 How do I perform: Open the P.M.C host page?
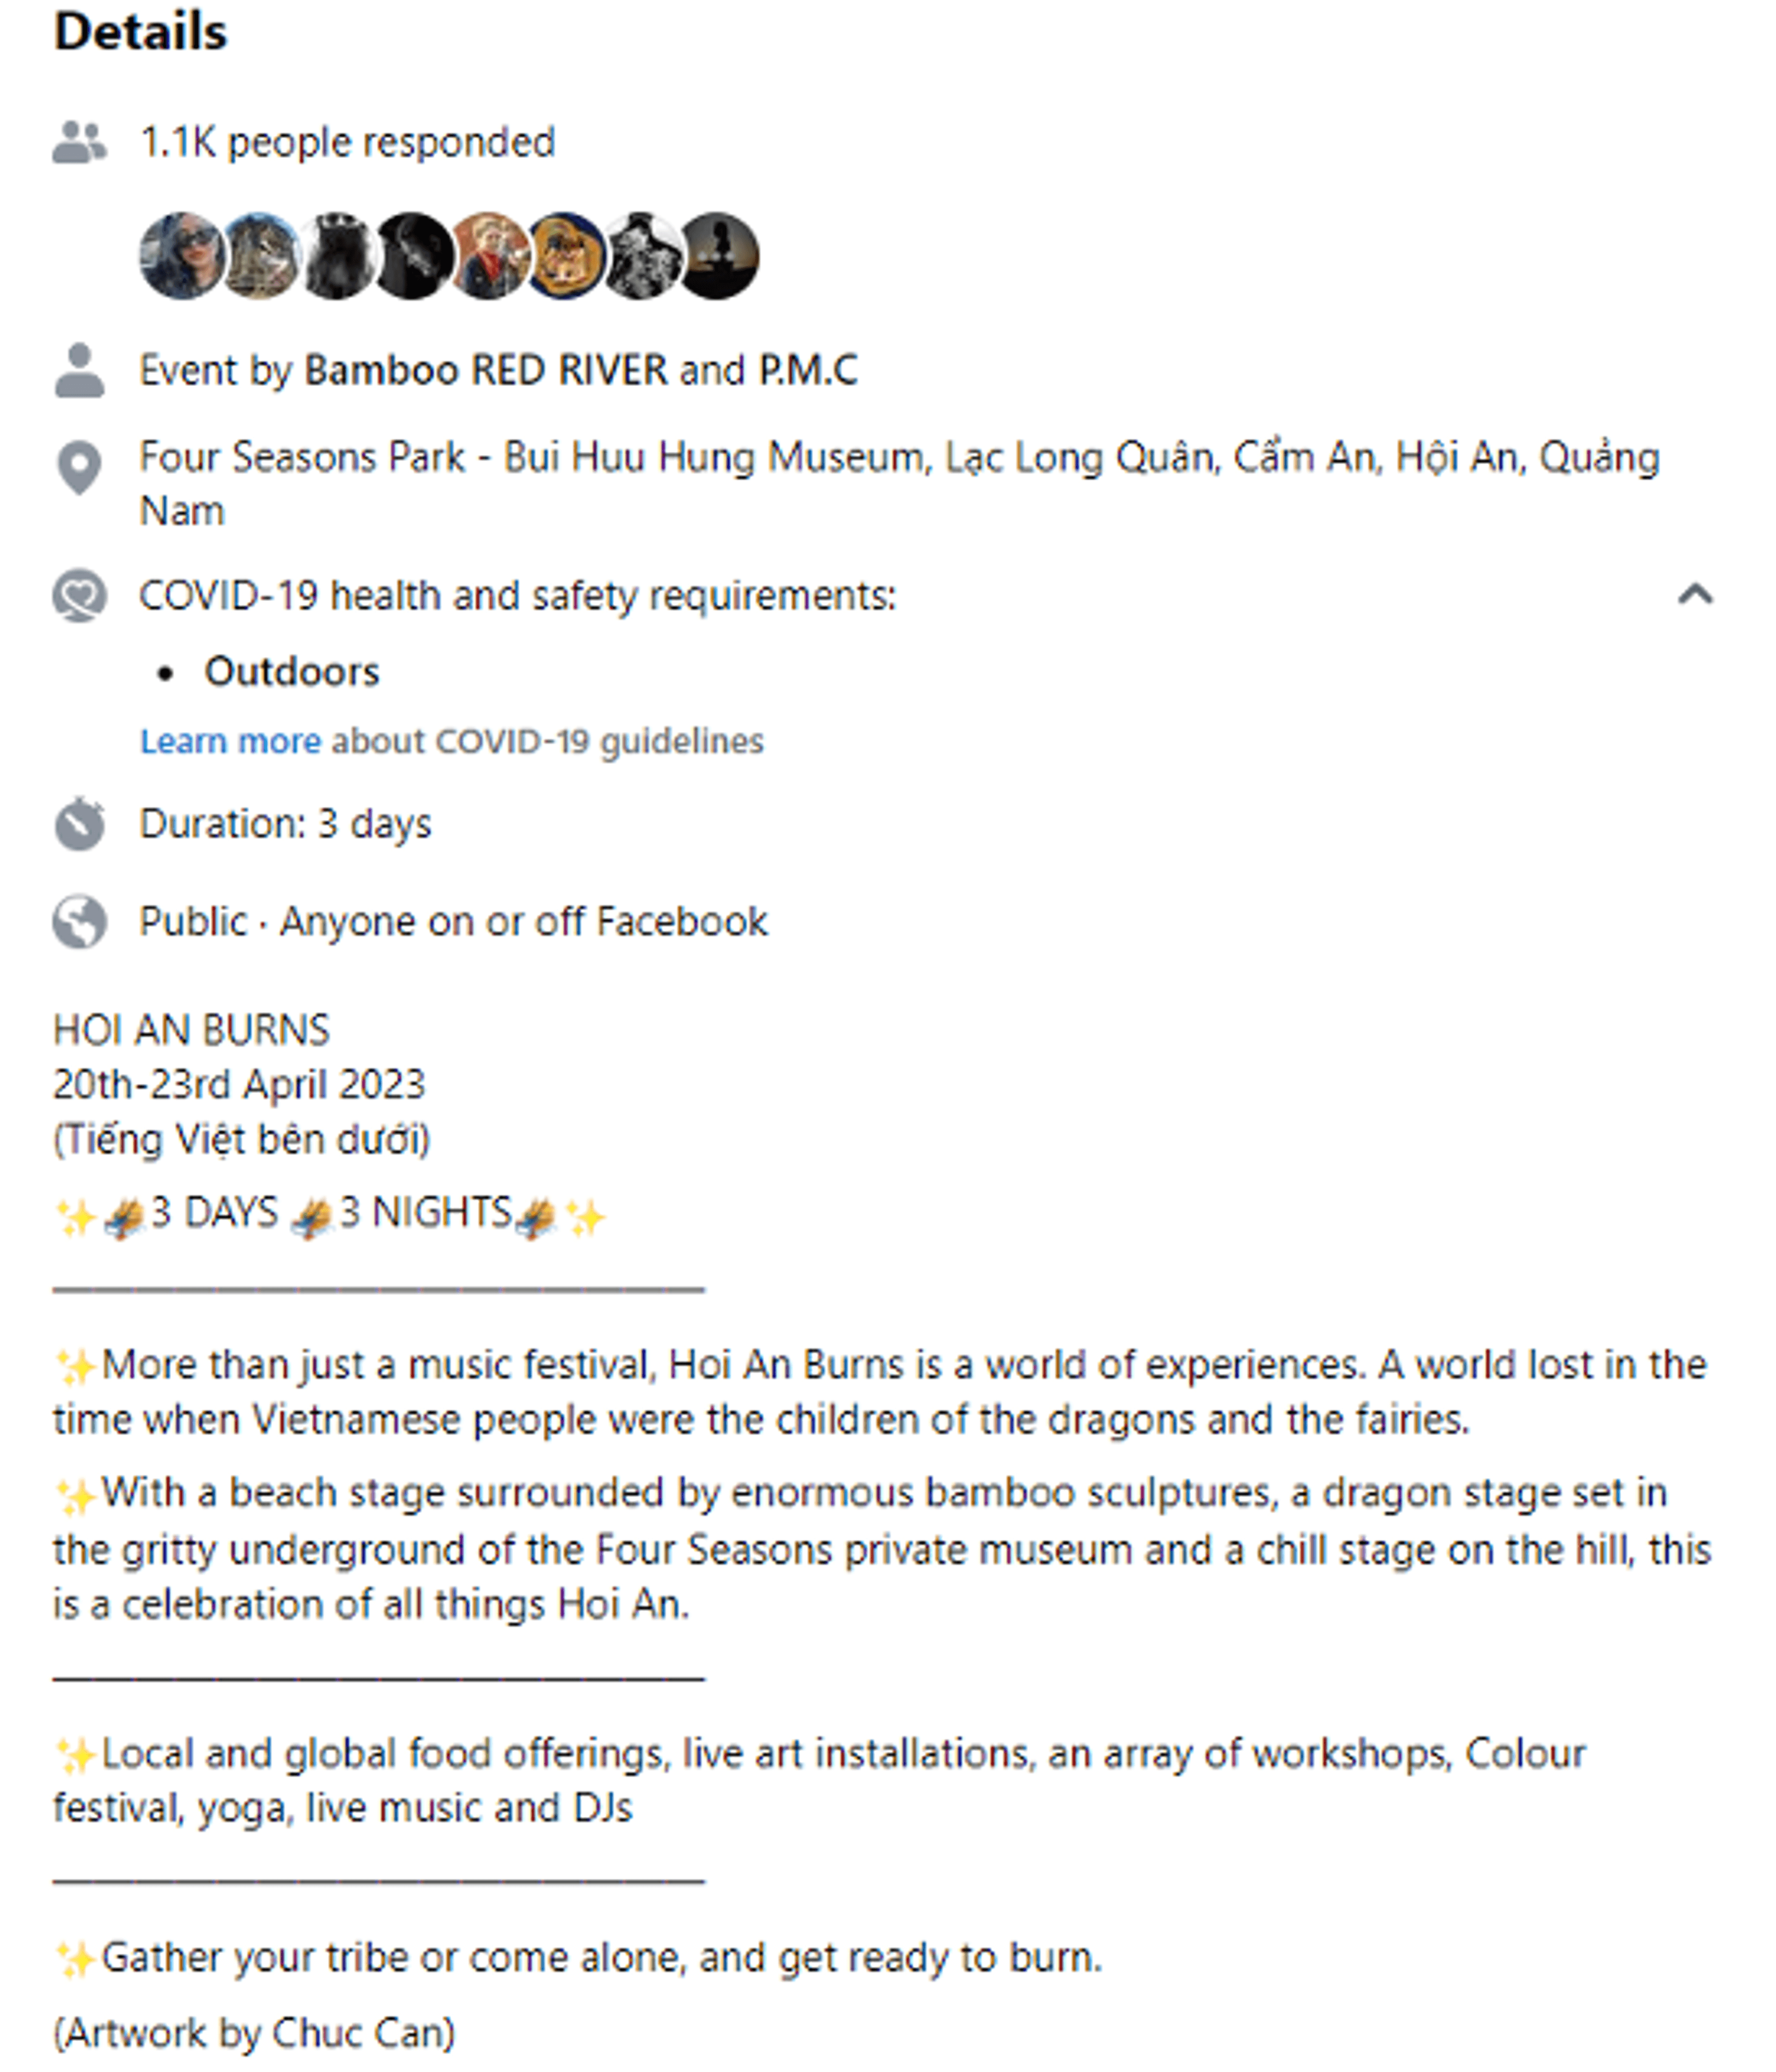click(808, 370)
